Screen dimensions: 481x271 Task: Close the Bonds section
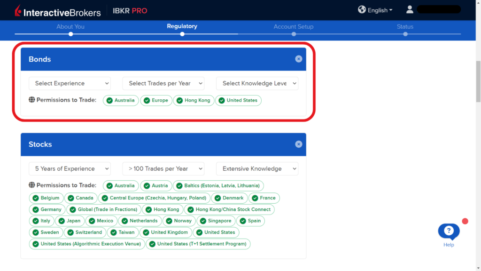tap(298, 59)
